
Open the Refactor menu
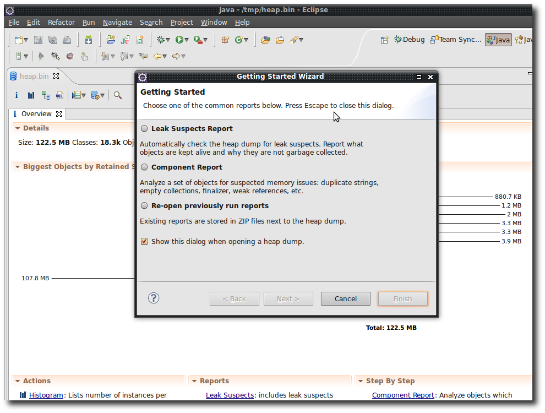(x=61, y=23)
